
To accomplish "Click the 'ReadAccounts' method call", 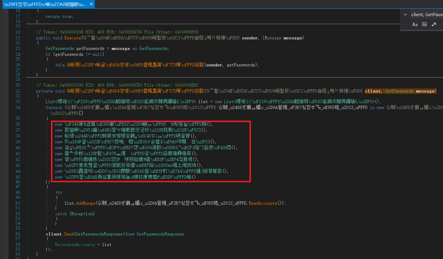I will point(263,203).
